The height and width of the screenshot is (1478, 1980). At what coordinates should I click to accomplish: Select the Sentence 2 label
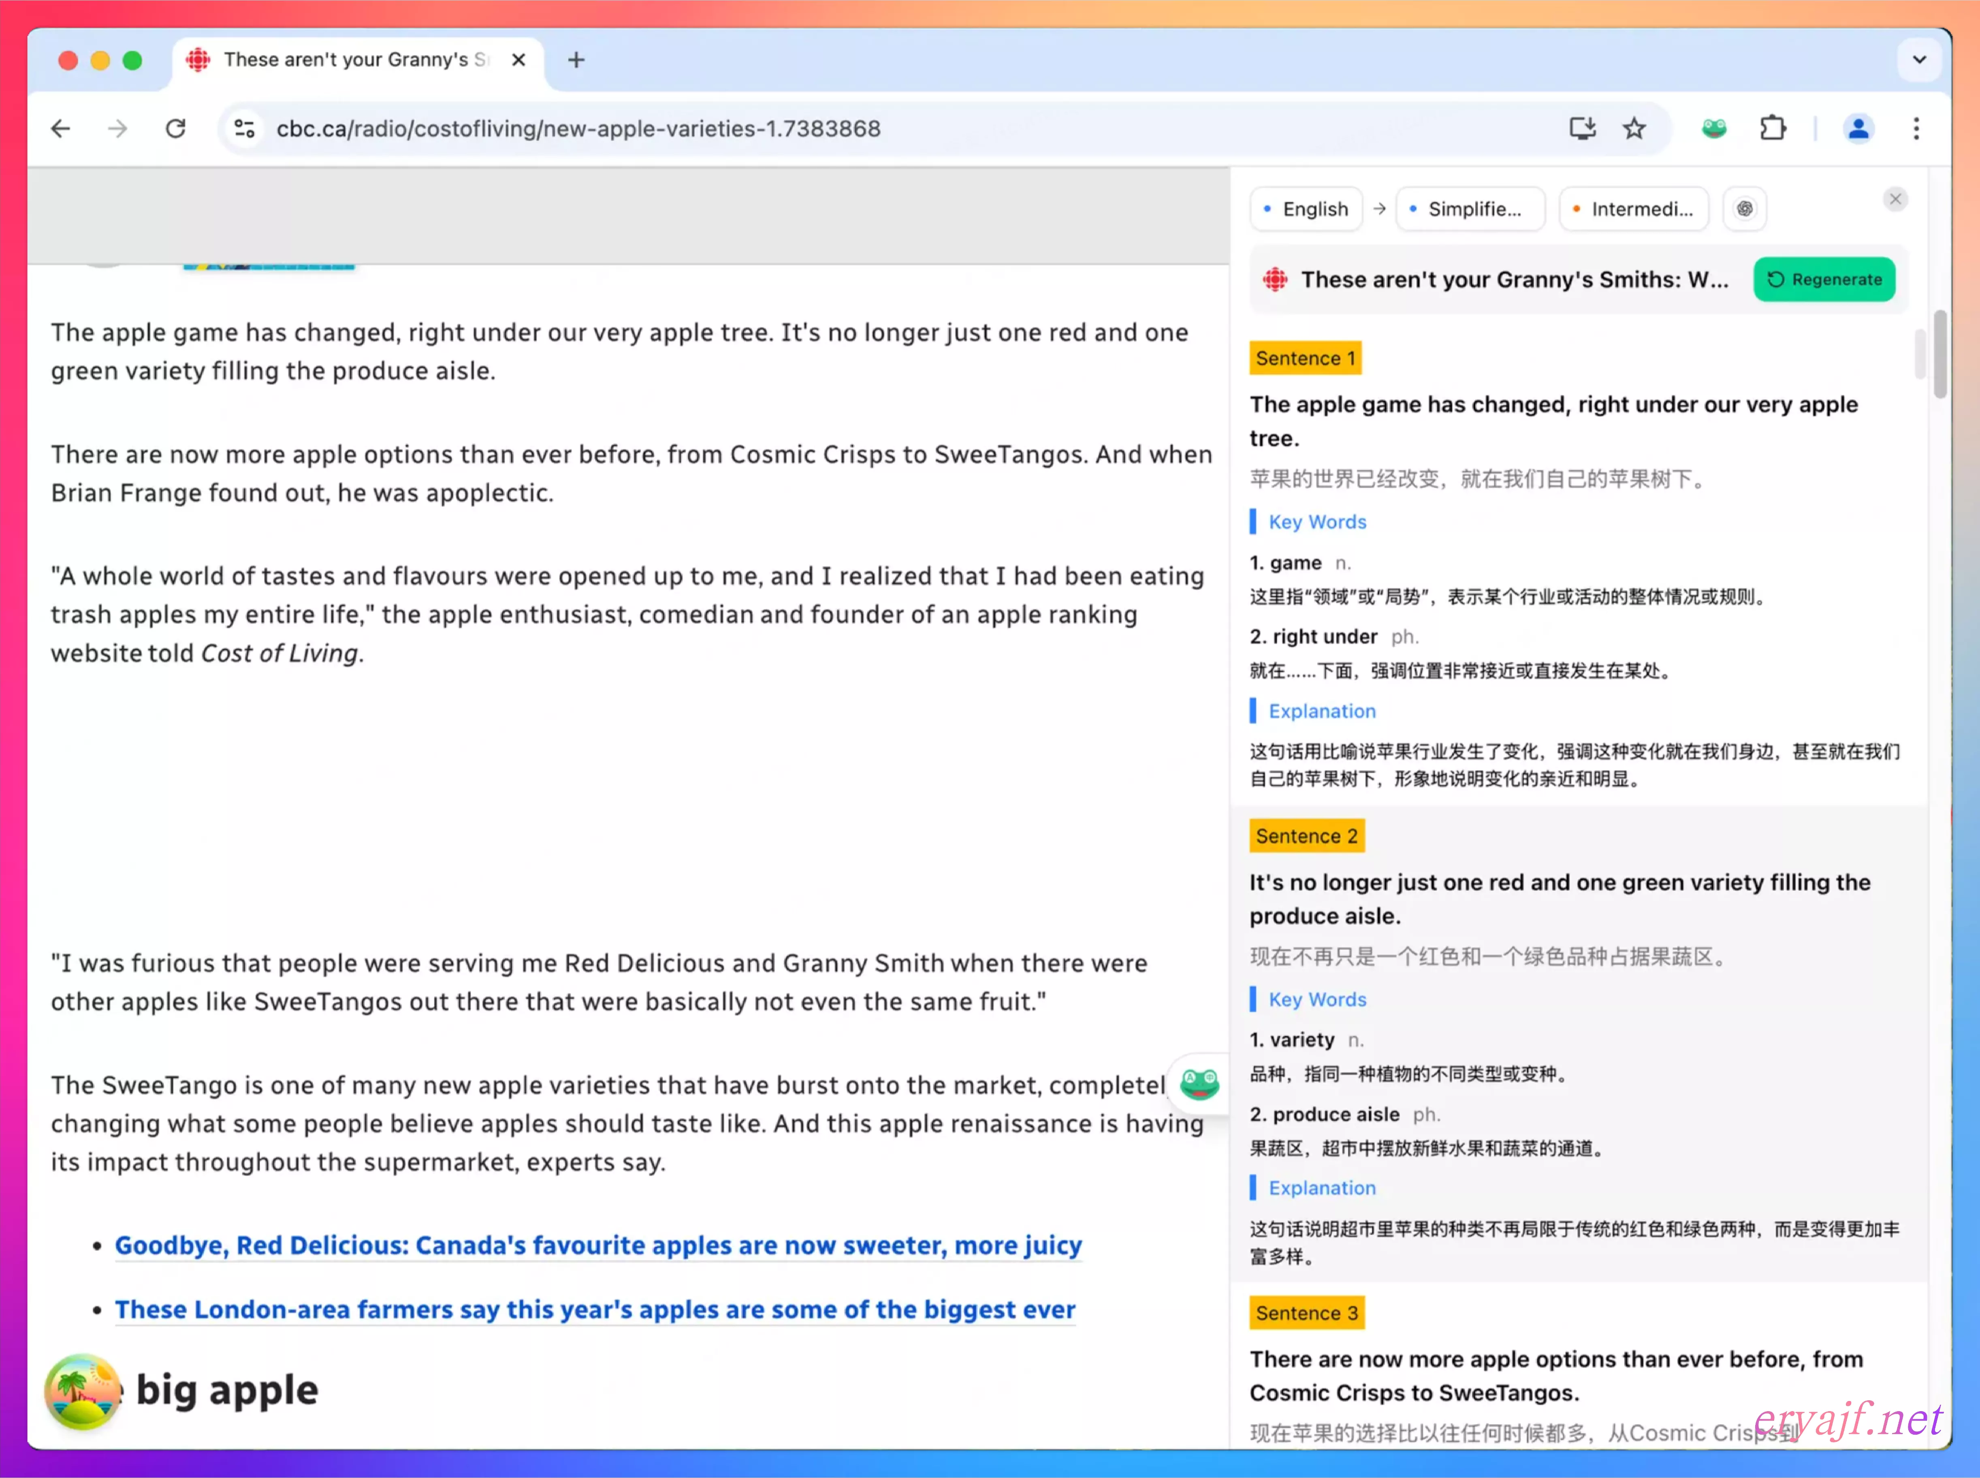tap(1307, 835)
